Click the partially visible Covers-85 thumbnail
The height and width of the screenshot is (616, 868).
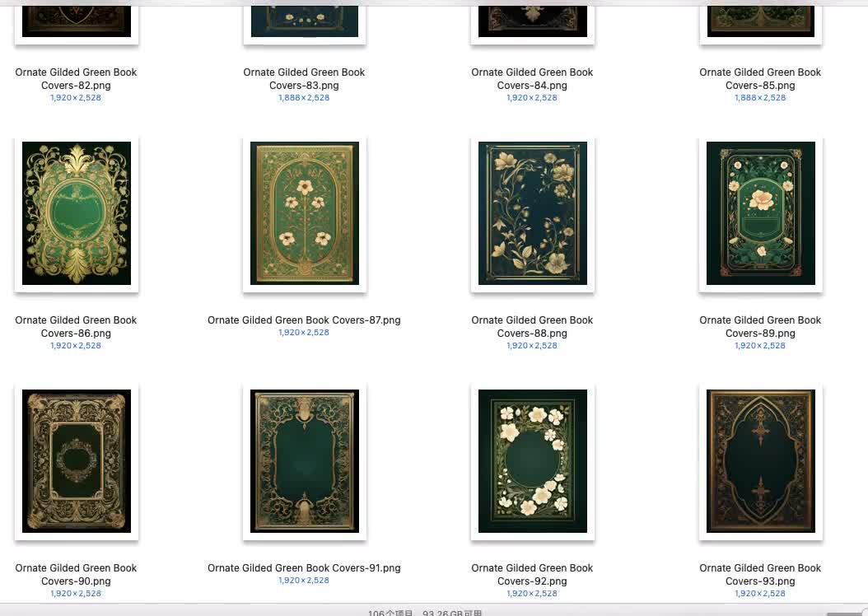761,21
